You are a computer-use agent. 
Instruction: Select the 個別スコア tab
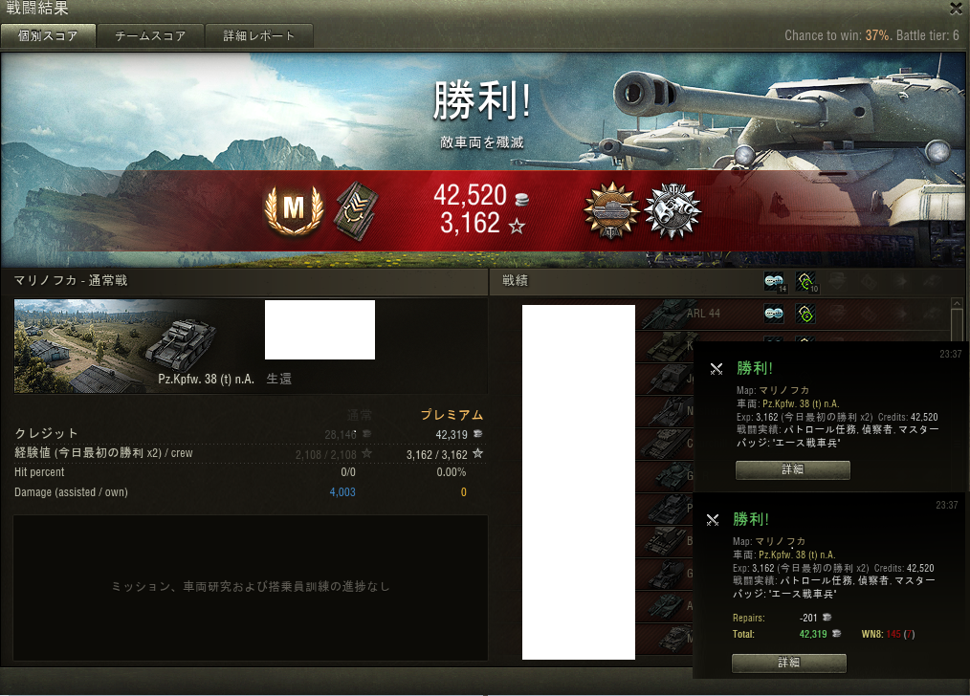coord(48,35)
